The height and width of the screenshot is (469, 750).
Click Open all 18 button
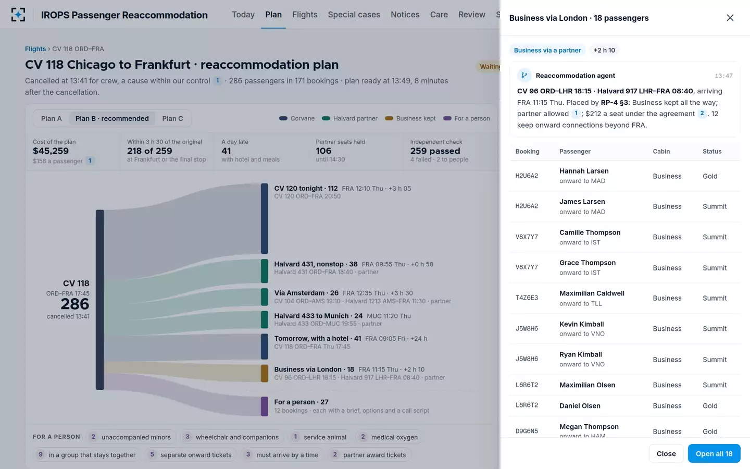714,453
